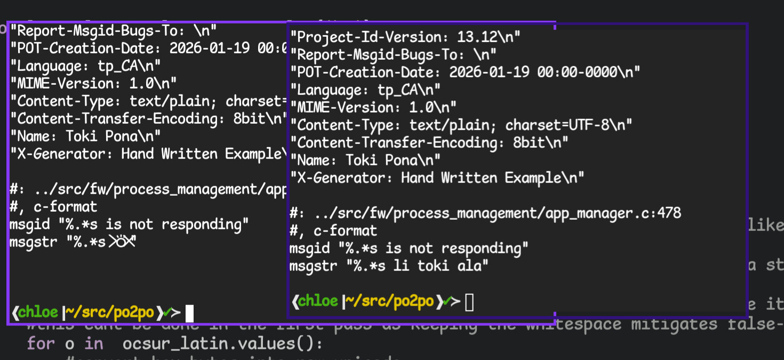The width and height of the screenshot is (784, 360).
Task: Click the MIME-Version line in the left terminal
Action: (93, 84)
